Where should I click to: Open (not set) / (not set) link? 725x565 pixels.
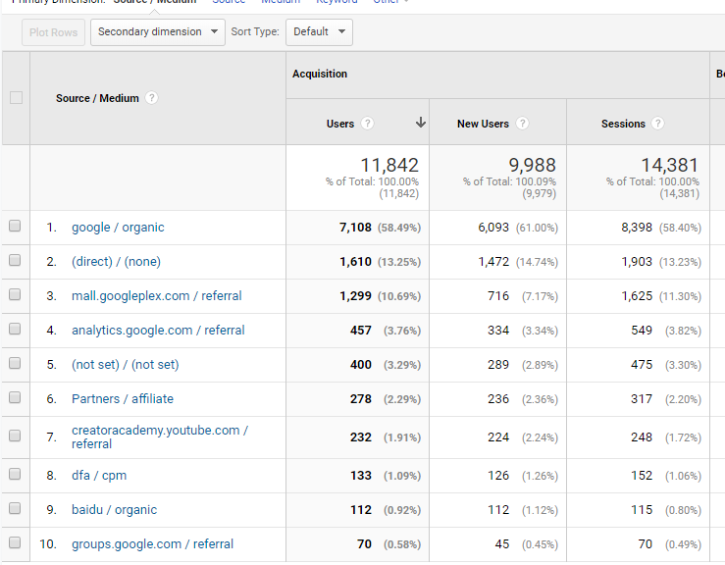tap(126, 364)
